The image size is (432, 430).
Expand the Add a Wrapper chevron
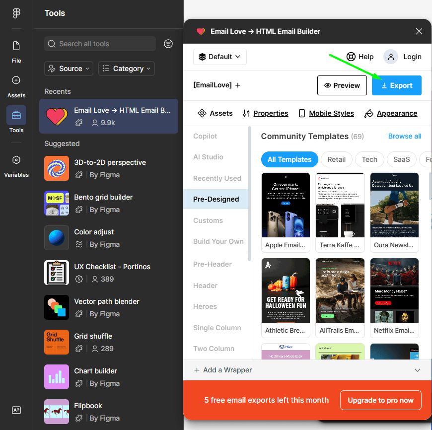pos(418,370)
